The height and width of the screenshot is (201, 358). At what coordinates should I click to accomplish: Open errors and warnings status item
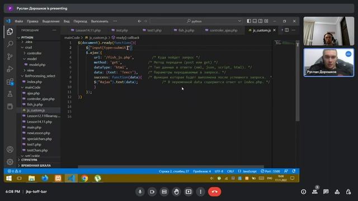[15, 171]
